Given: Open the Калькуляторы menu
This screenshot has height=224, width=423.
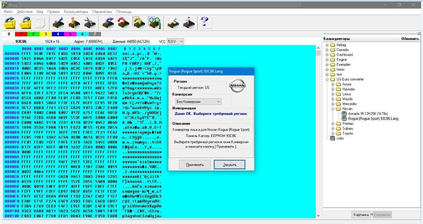Looking at the screenshot, I should point(76,11).
